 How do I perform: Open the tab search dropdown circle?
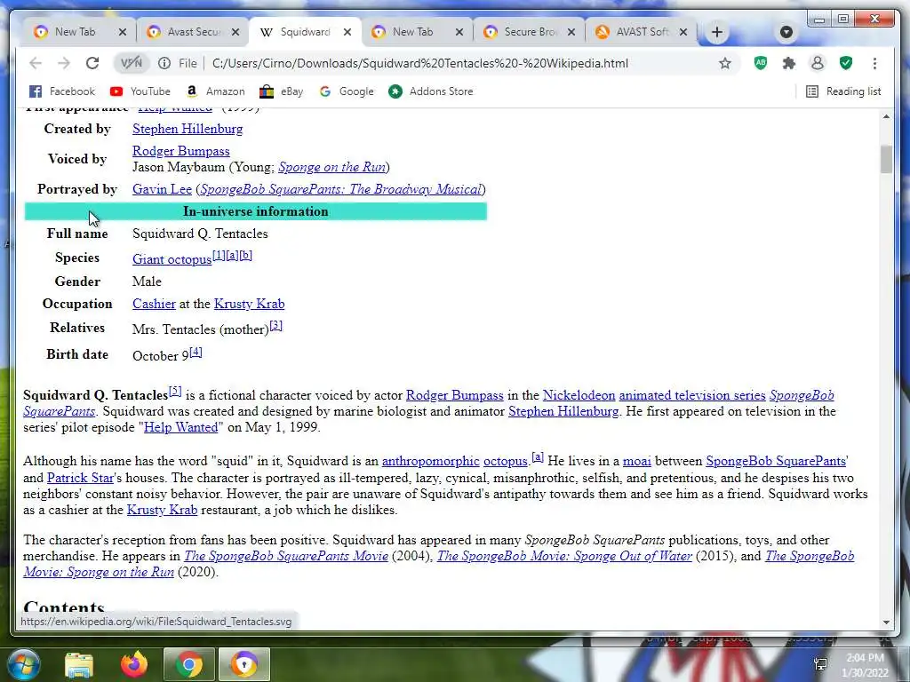pyautogui.click(x=786, y=32)
